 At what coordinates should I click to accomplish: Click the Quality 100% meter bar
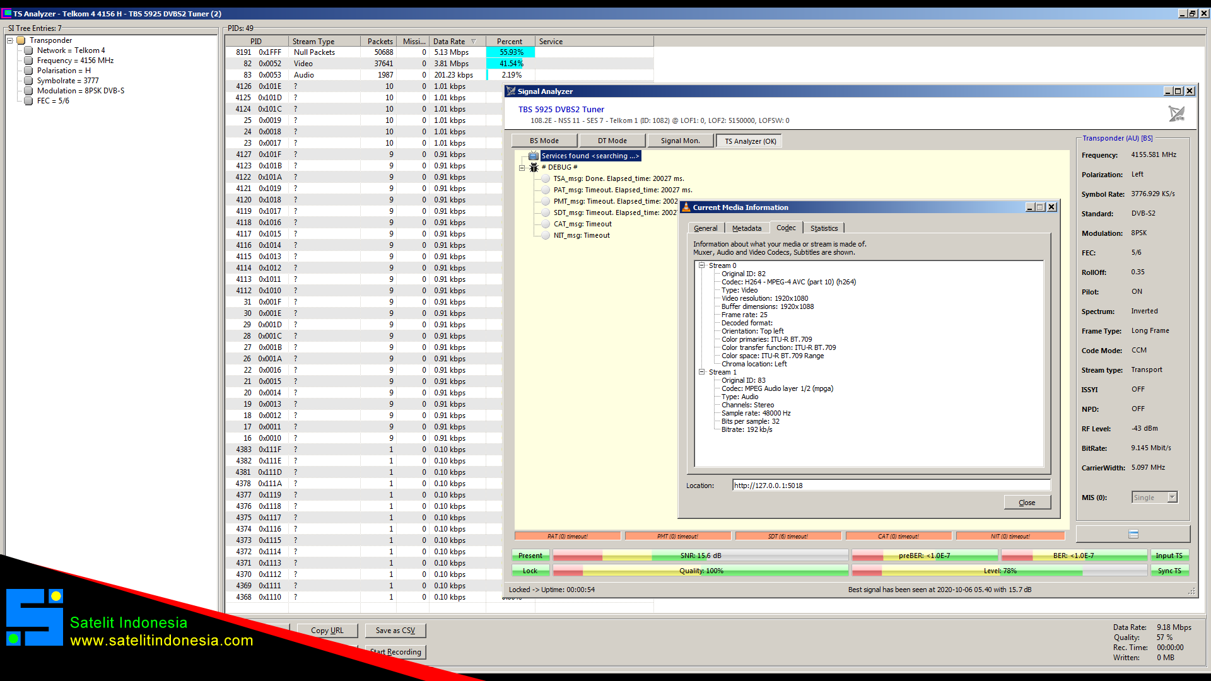700,571
